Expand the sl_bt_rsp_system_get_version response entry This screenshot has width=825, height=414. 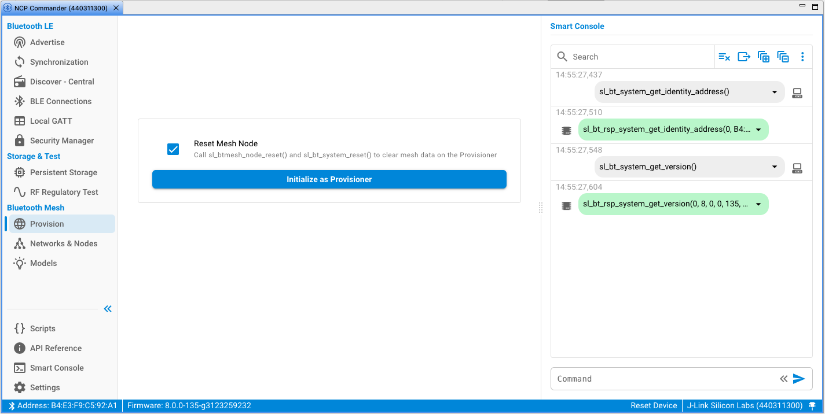758,204
